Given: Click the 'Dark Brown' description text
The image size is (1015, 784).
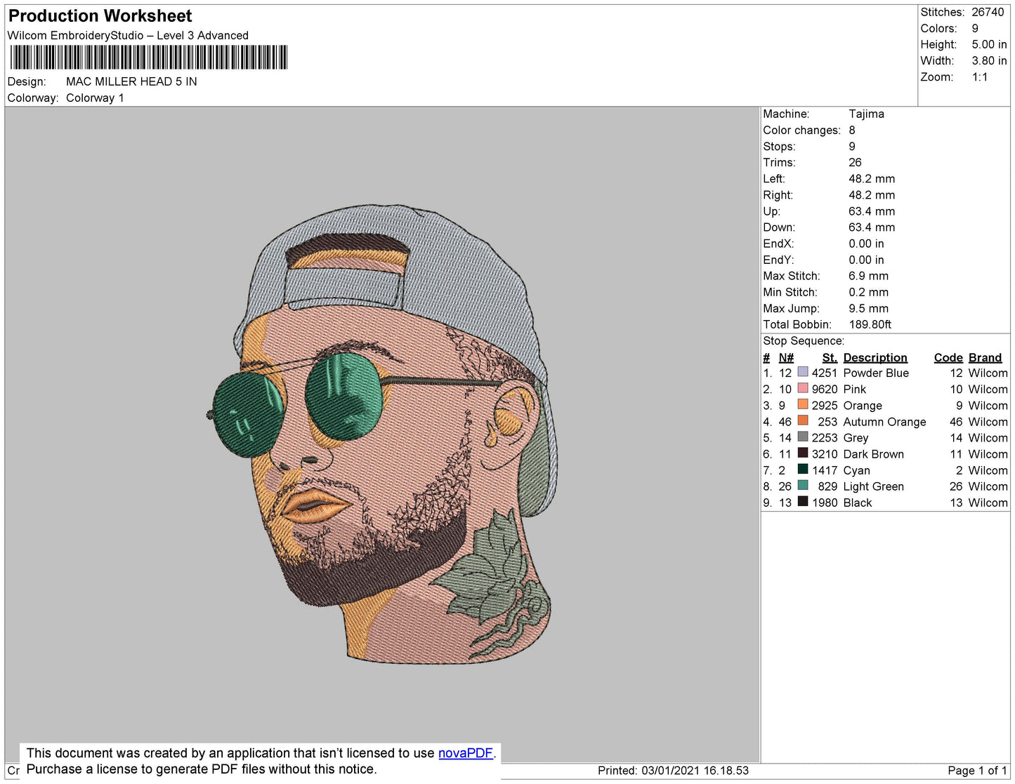Looking at the screenshot, I should tap(873, 454).
